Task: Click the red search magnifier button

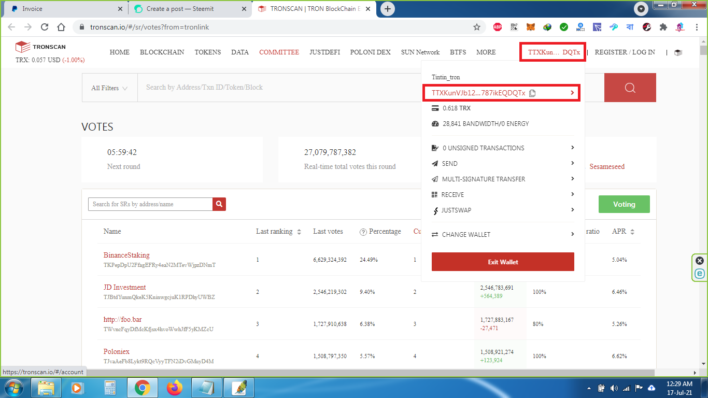Action: tap(630, 88)
